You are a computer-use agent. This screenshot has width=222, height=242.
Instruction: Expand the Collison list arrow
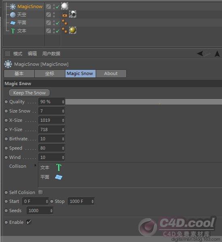[36, 165]
